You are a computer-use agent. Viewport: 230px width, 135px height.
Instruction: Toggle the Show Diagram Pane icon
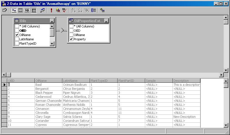(x=14, y=10)
